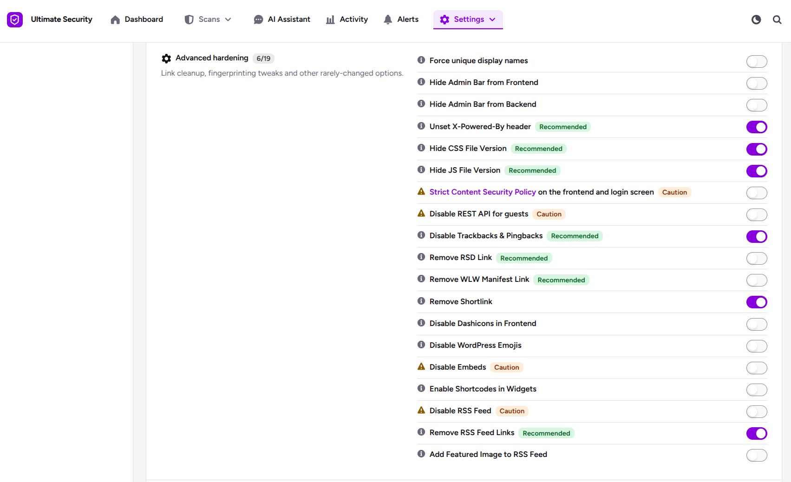Click 'Remove WLW Manifest Link' label text

pos(479,279)
